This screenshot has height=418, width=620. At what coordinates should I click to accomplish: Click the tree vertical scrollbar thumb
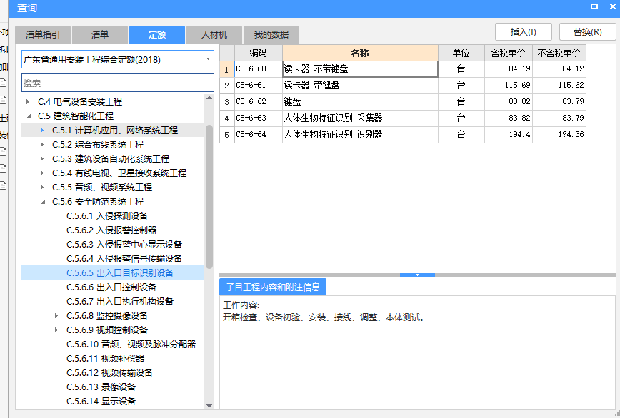pos(209,197)
